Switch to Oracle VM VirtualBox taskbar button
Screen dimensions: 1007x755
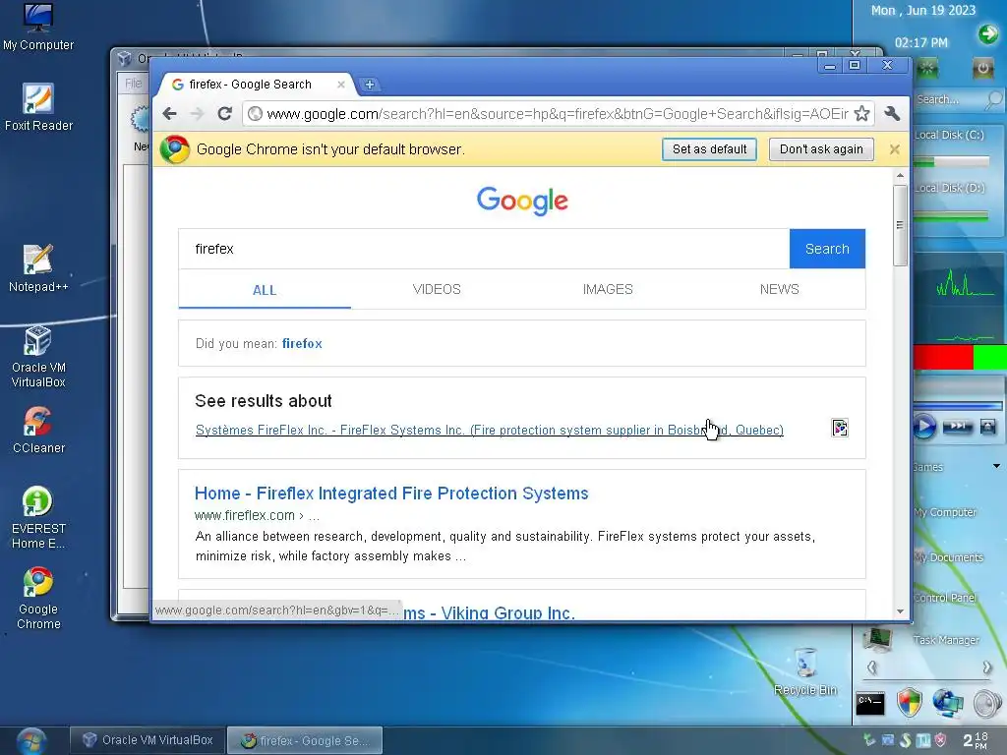(148, 740)
